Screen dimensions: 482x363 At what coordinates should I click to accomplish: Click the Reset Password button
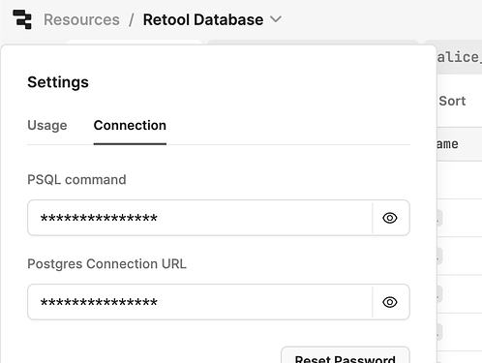[346, 355]
